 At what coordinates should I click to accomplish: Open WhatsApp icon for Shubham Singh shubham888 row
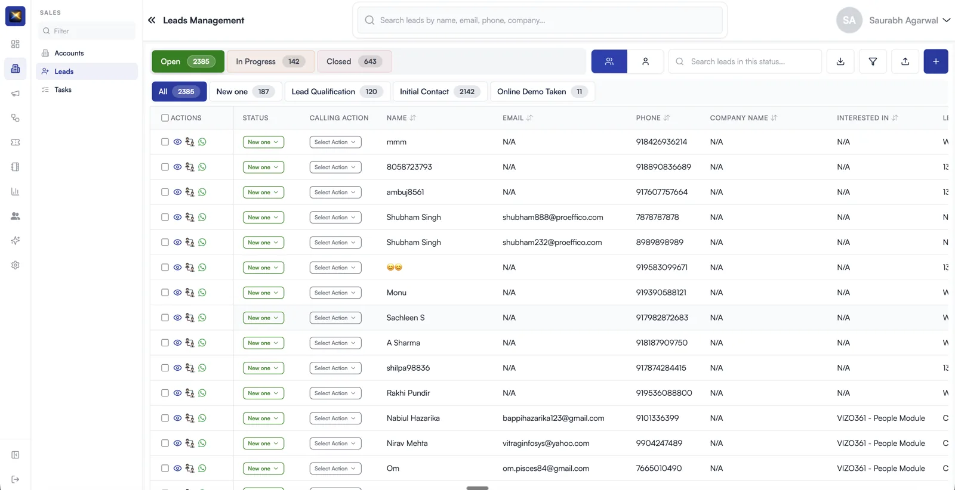(202, 217)
